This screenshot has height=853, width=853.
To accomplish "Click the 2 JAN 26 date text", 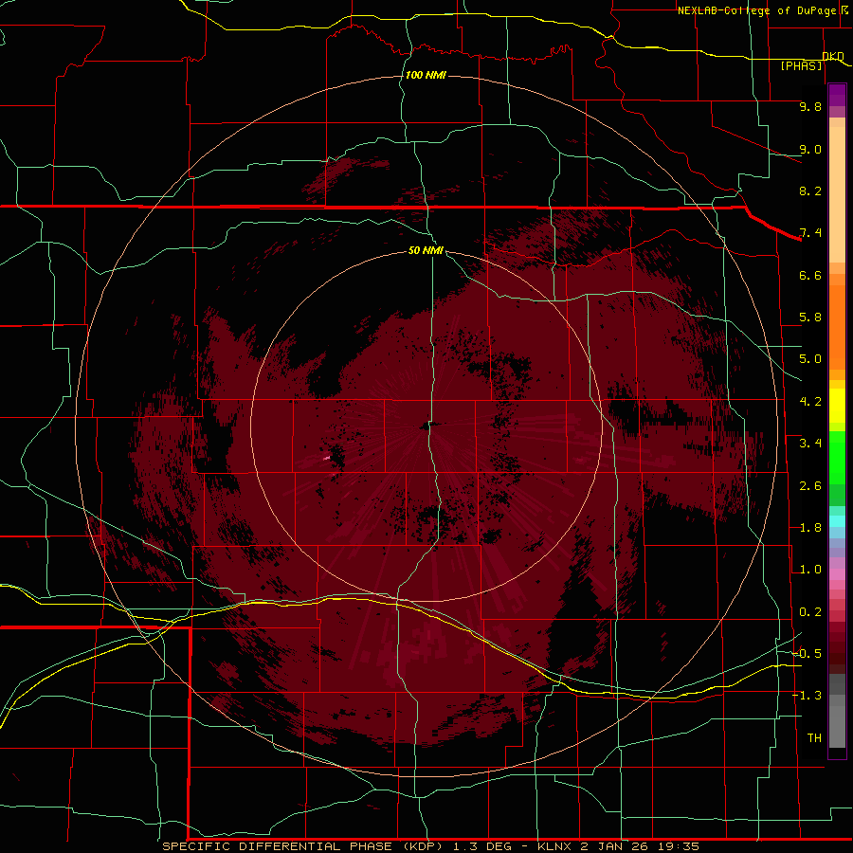I will tap(615, 846).
